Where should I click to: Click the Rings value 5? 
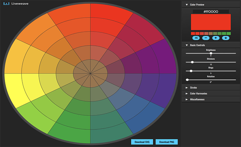pyautogui.click(x=211, y=73)
